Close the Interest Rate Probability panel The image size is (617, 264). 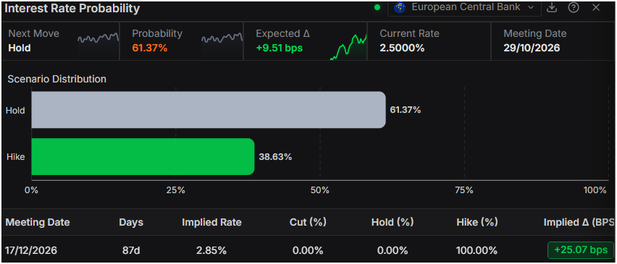596,7
